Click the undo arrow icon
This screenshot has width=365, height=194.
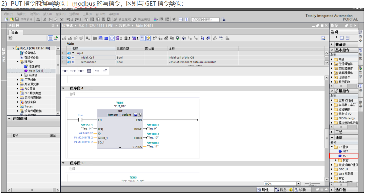tap(68, 19)
